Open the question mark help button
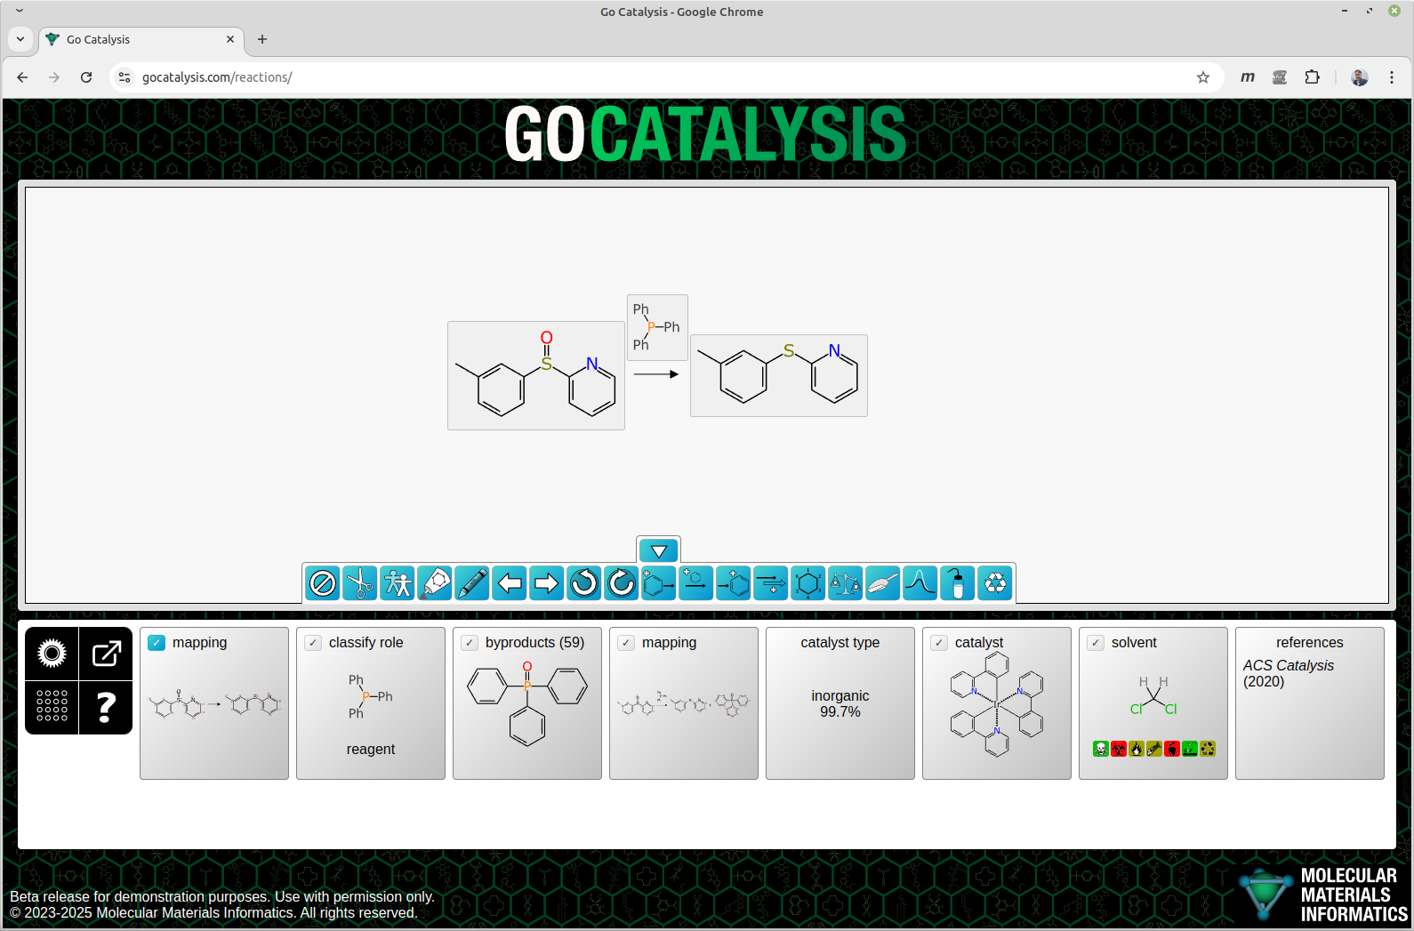 tap(106, 707)
